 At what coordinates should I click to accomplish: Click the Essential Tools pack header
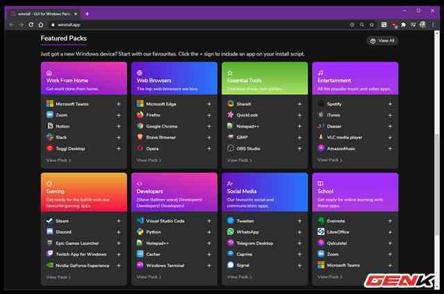[x=264, y=78]
